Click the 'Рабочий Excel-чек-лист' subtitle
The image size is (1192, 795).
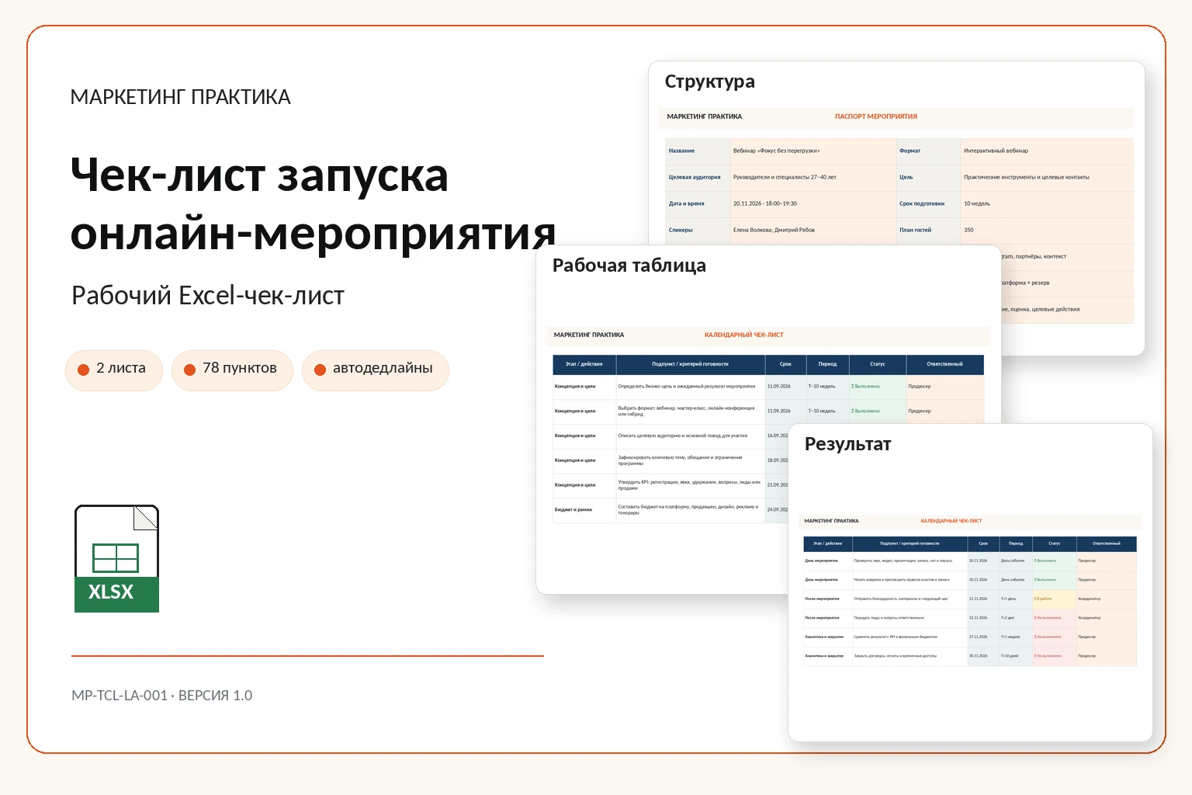pos(208,296)
